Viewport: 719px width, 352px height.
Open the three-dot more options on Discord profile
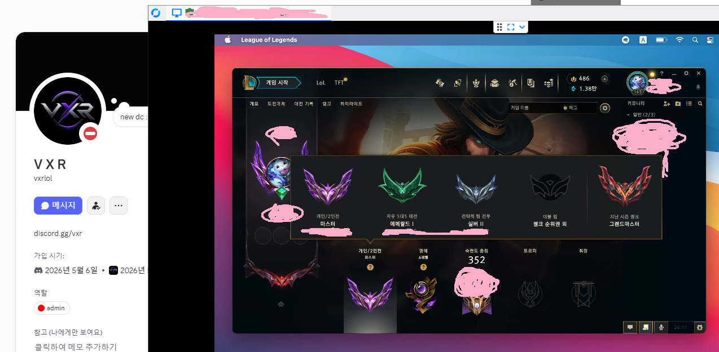[119, 206]
